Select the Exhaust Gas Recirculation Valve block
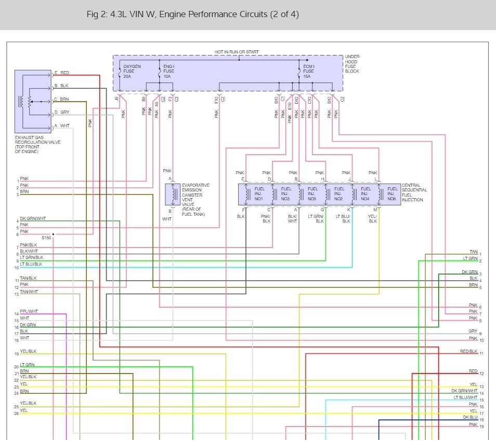The width and height of the screenshot is (496, 441). tap(33, 101)
